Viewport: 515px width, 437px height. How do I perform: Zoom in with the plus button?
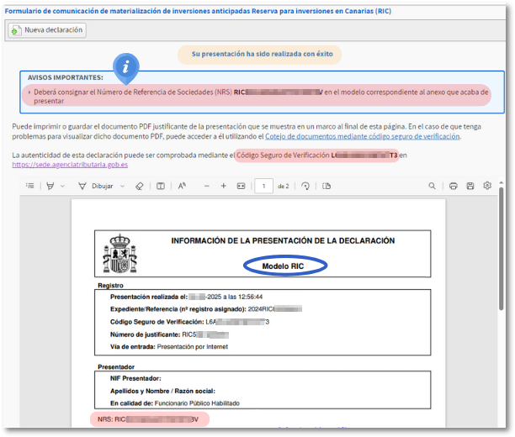coord(223,186)
